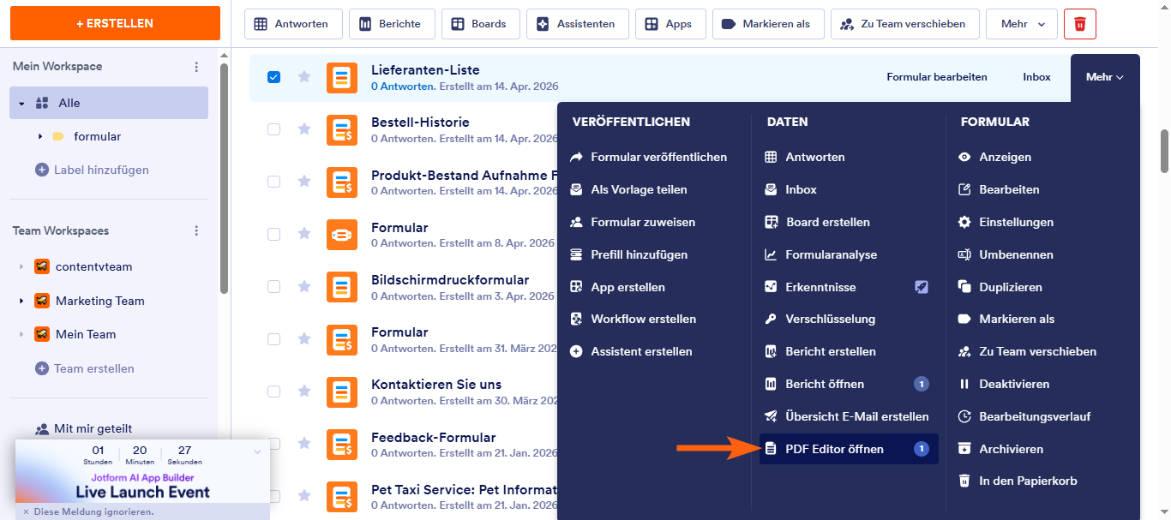Image resolution: width=1171 pixels, height=520 pixels.
Task: Click the orange ERSTELLEN button
Action: [x=115, y=23]
